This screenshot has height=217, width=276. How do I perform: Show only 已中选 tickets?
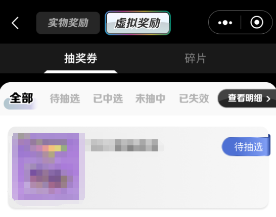point(108,98)
